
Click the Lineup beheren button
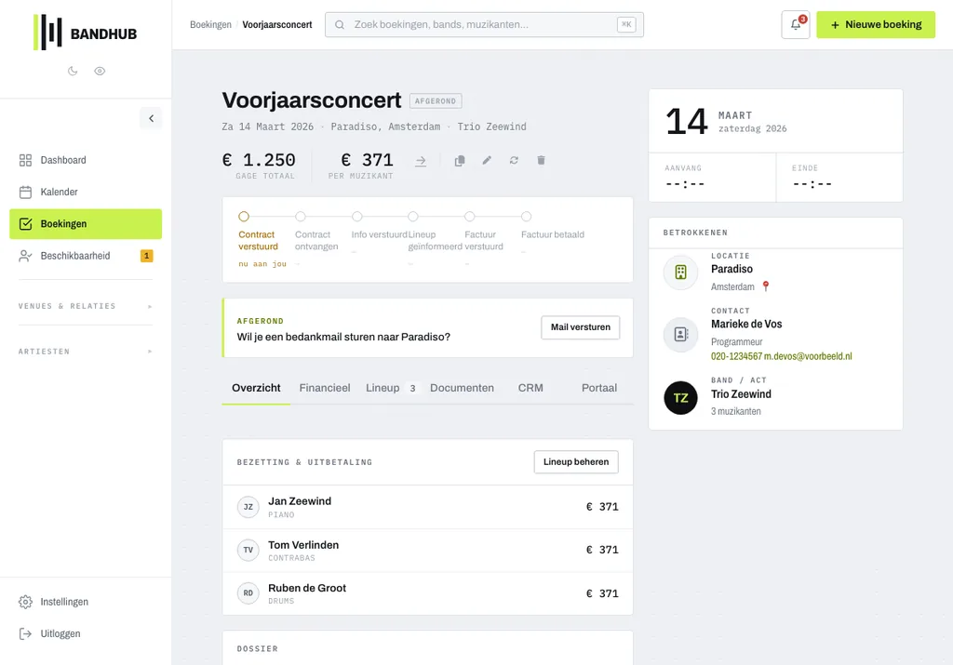(576, 462)
